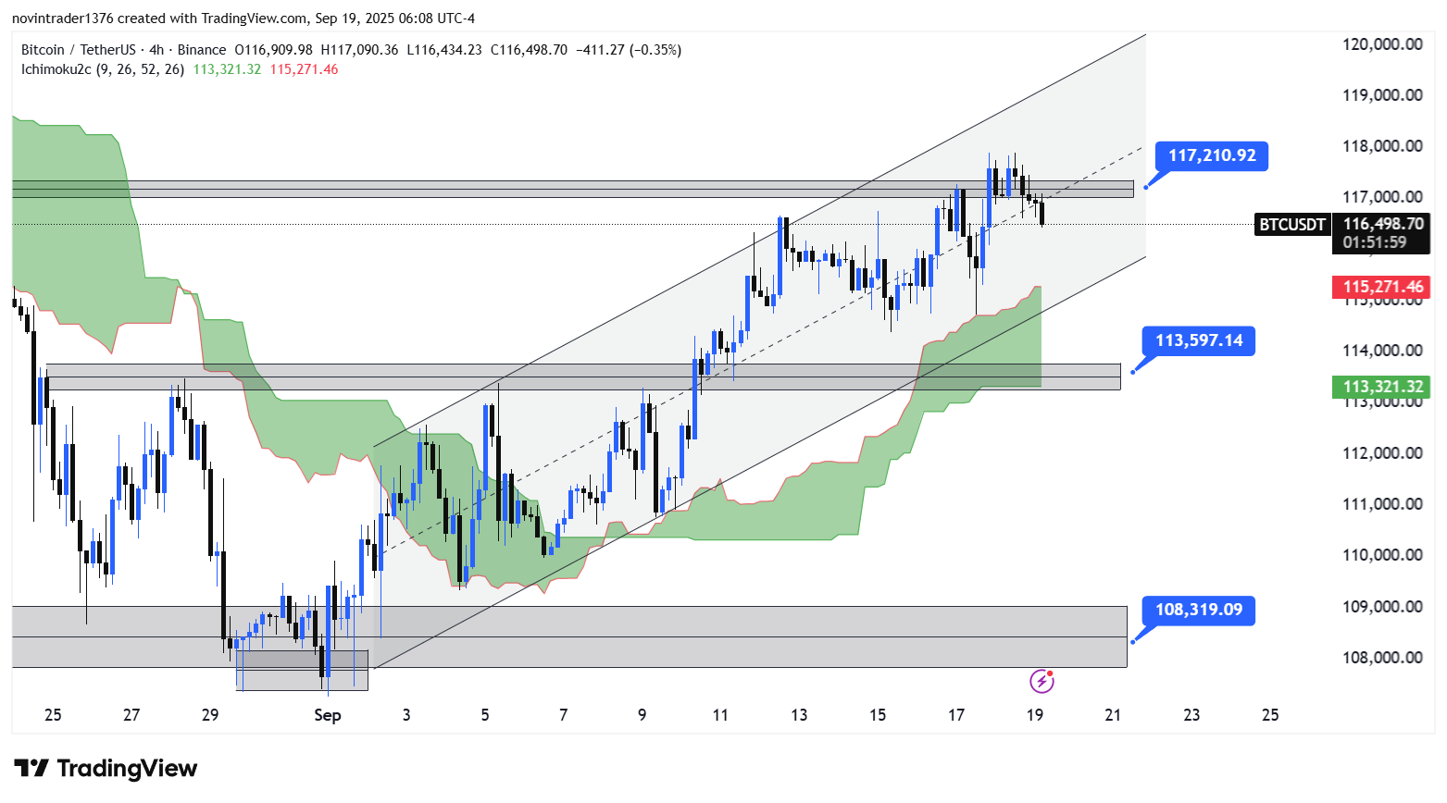Click the red 115,271.46 axis price tag
Screen dimensions: 1447x803
(x=1382, y=287)
